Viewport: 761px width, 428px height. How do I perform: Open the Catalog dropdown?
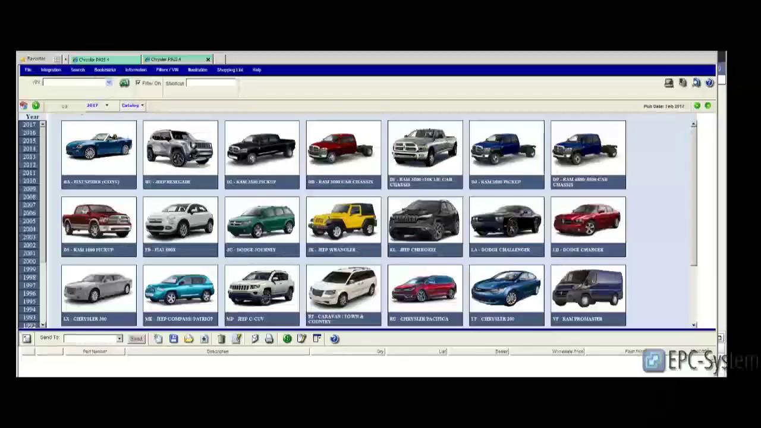[x=132, y=105]
